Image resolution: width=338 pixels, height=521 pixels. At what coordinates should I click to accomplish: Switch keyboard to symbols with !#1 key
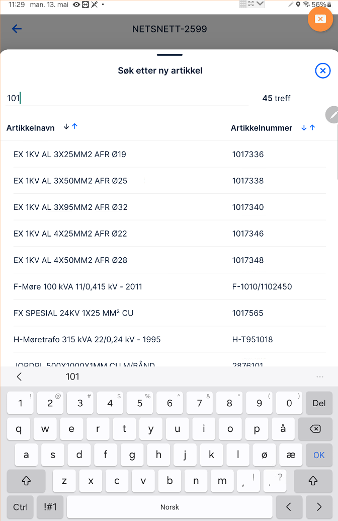point(50,507)
